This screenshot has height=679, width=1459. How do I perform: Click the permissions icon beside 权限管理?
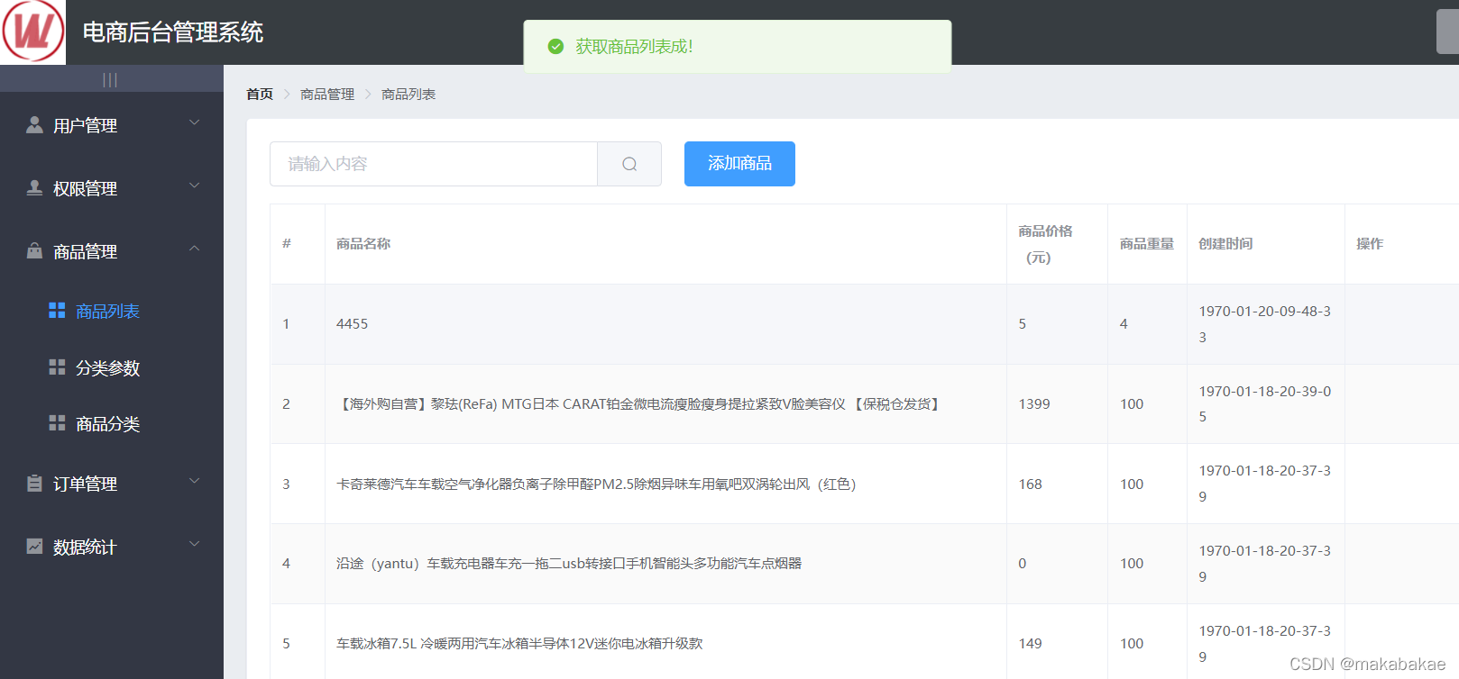pyautogui.click(x=34, y=188)
